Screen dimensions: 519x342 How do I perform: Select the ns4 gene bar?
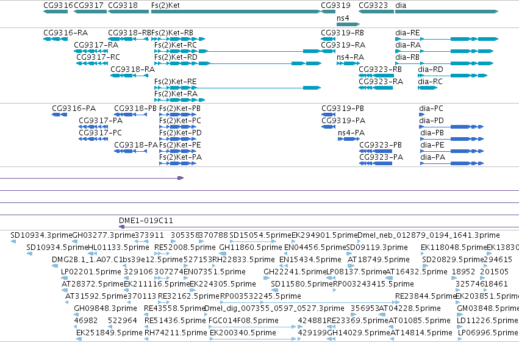pos(348,24)
